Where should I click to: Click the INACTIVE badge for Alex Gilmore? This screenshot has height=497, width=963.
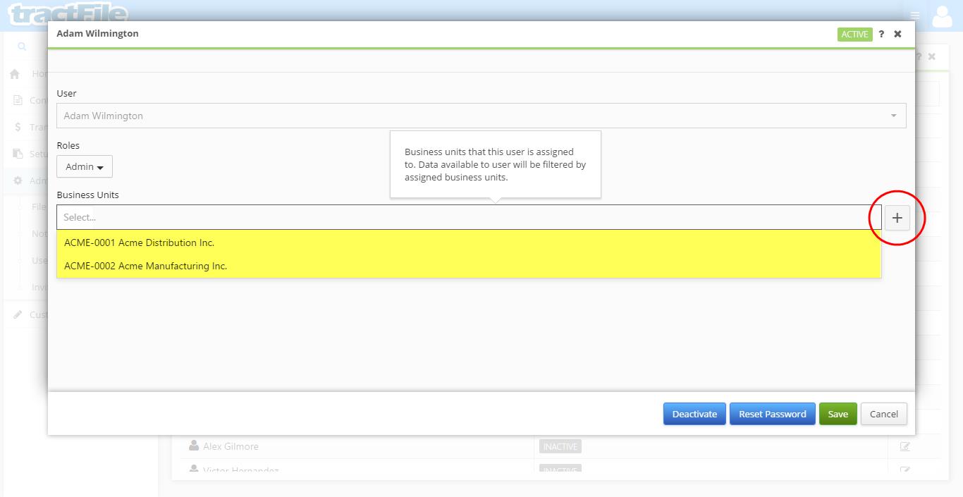[560, 446]
